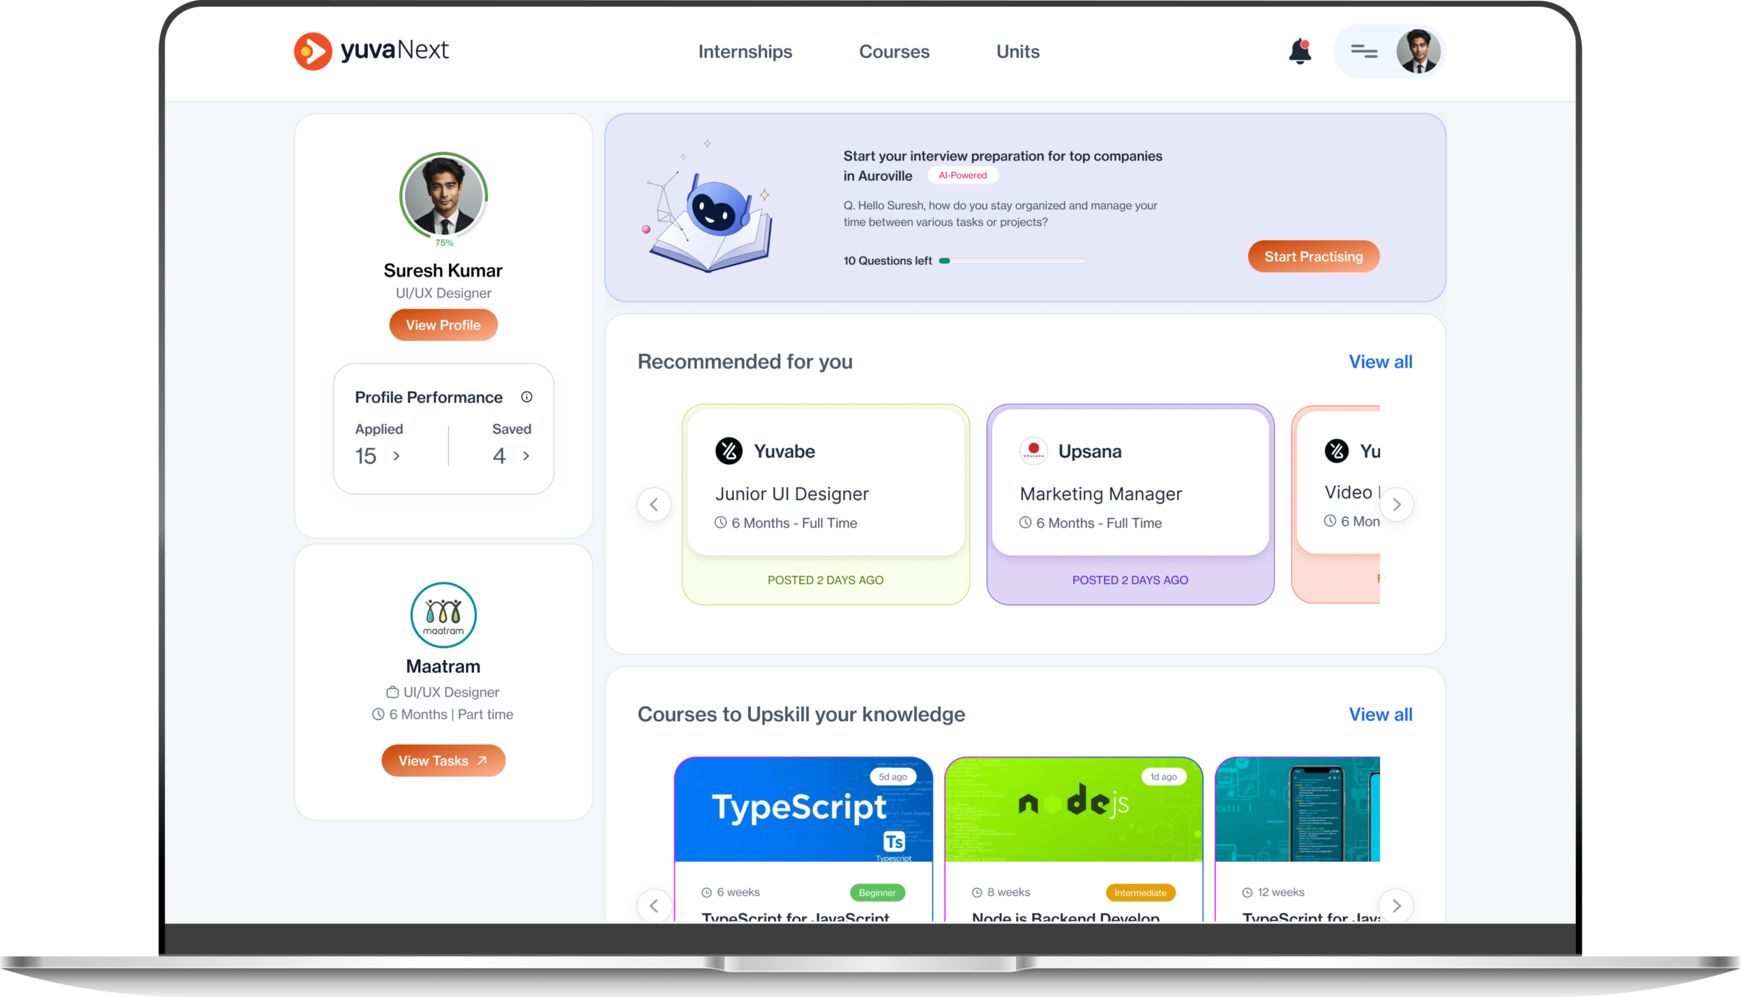
Task: Click the questions left progress bar
Action: pos(1013,261)
